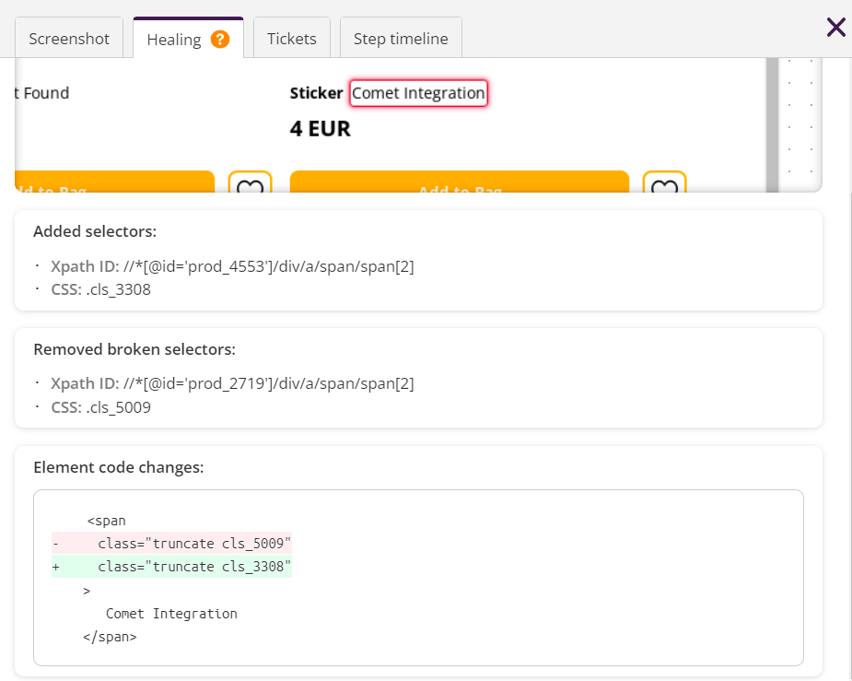Click the removed CSS .cls_5009 selector
Viewport: 852px width, 681px height.
click(x=101, y=407)
